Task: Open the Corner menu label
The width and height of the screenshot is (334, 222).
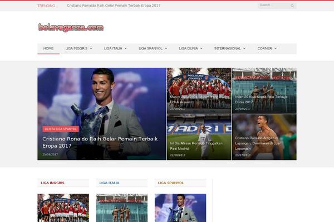Action: [x=264, y=48]
